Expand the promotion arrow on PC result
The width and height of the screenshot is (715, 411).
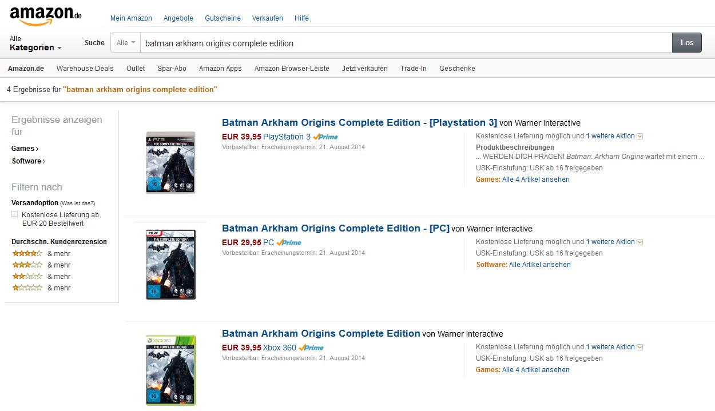[640, 242]
